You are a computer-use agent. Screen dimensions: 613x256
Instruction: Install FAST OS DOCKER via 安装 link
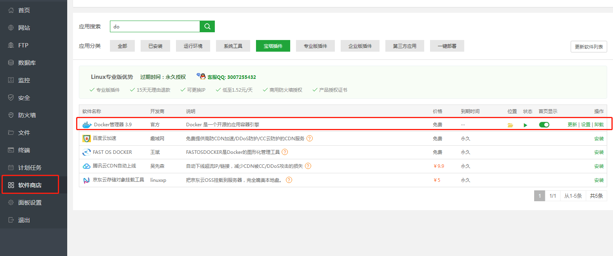(599, 152)
